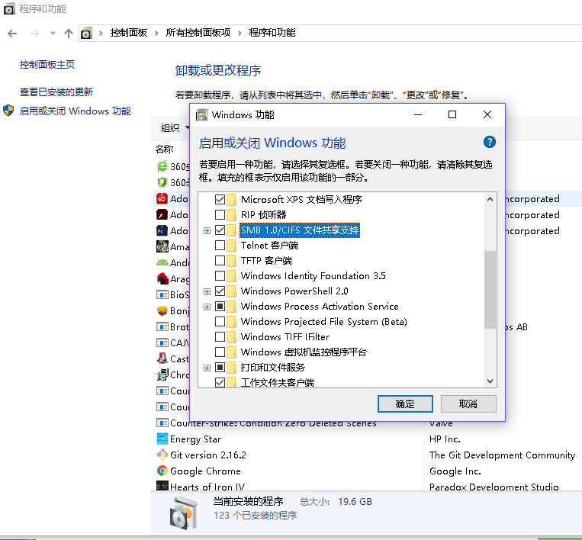582x540 pixels.
Task: Navigate to 控制面板 breadcrumb
Action: [129, 33]
